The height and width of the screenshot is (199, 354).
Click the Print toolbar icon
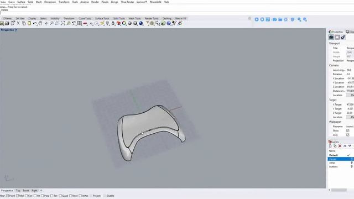point(7,23)
